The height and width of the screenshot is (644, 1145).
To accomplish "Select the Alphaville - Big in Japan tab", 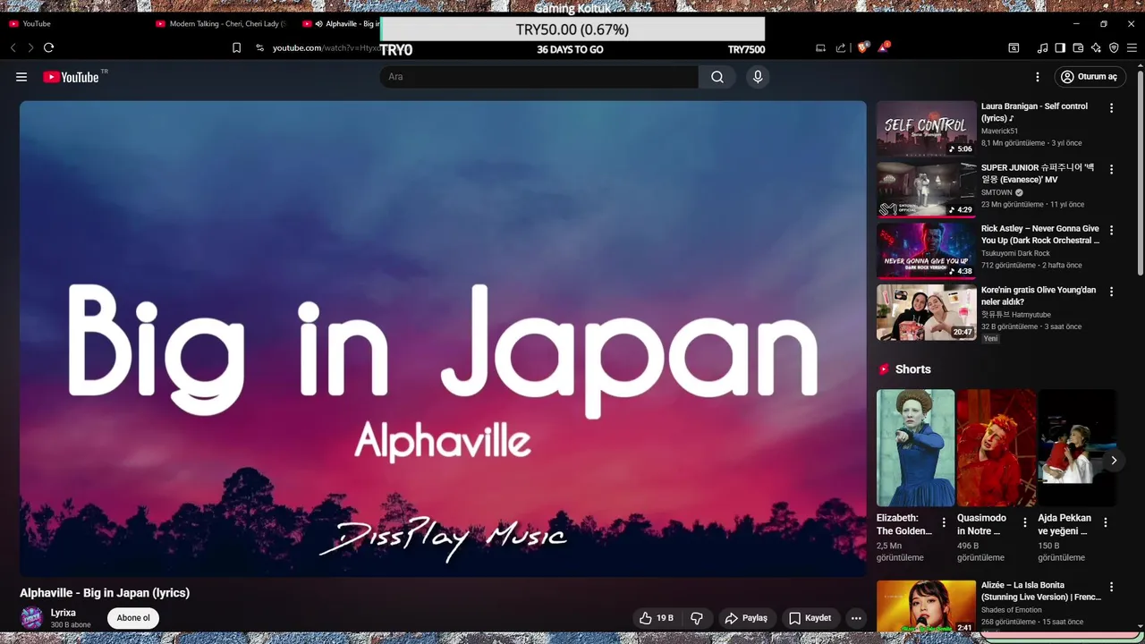I will point(340,23).
